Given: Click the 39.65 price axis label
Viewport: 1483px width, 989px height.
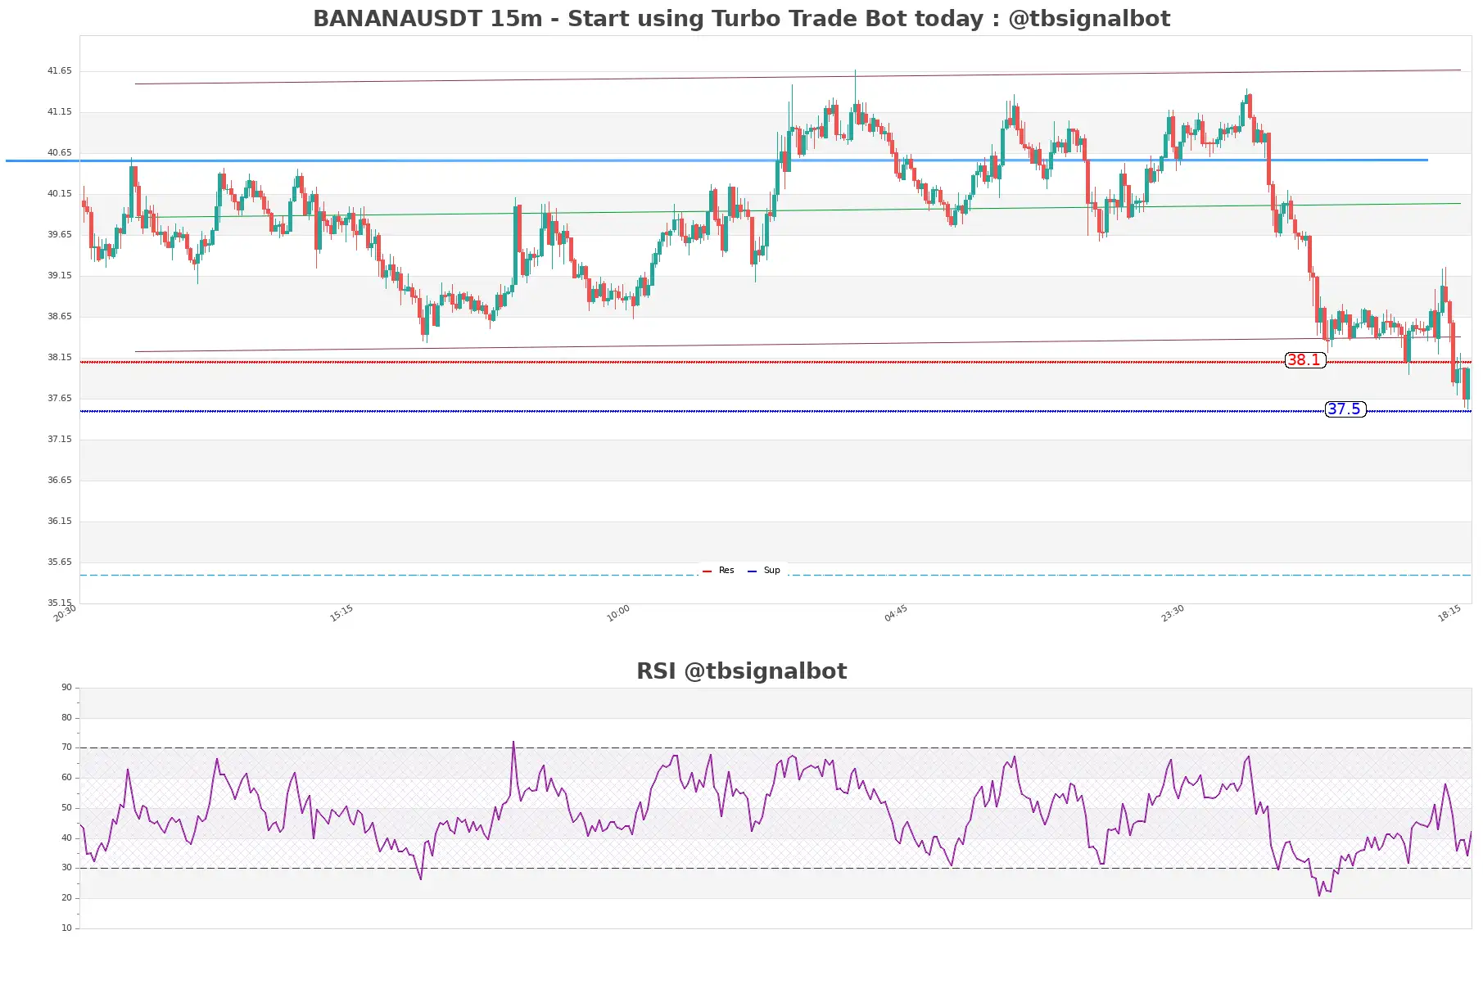Looking at the screenshot, I should click(60, 235).
